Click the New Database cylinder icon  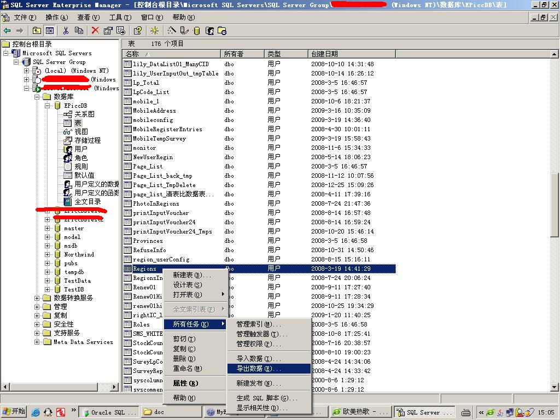(197, 31)
